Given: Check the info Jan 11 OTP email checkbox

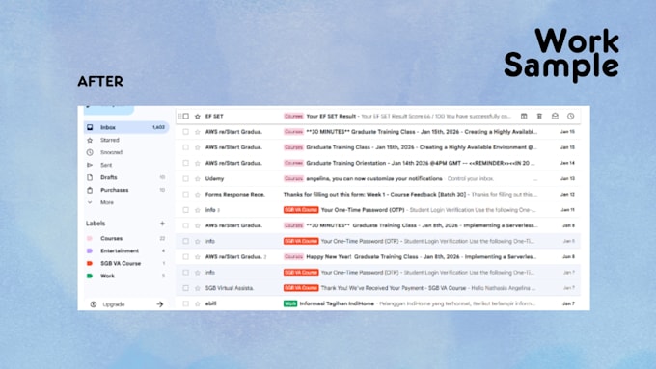Looking at the screenshot, I should pyautogui.click(x=186, y=210).
